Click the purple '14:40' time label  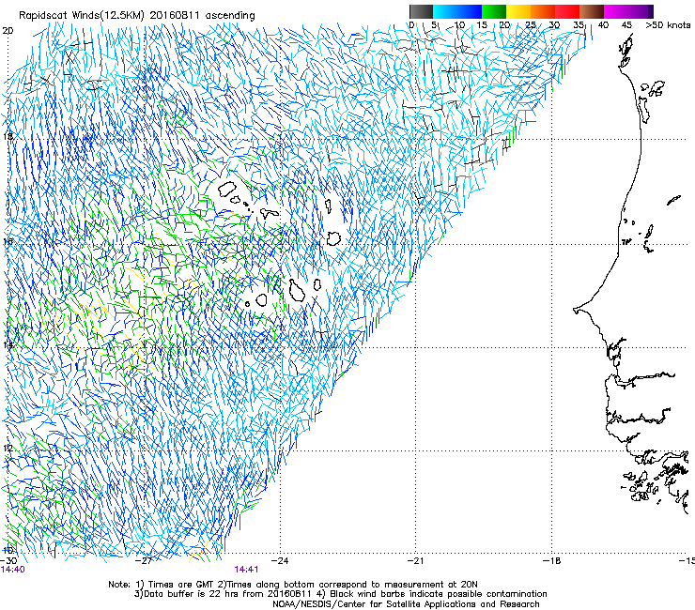tap(13, 570)
